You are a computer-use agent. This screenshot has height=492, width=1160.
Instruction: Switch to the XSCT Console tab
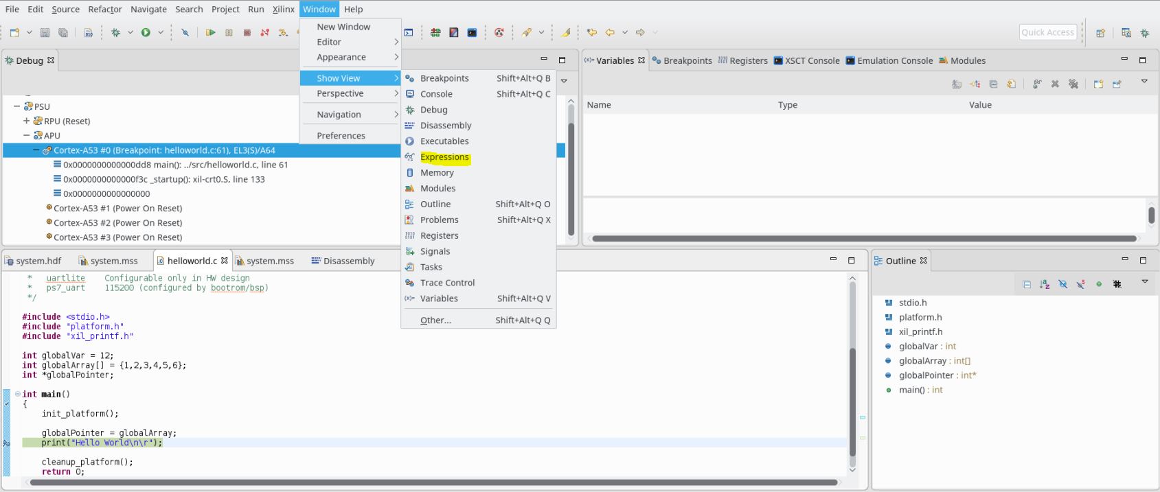tap(806, 60)
